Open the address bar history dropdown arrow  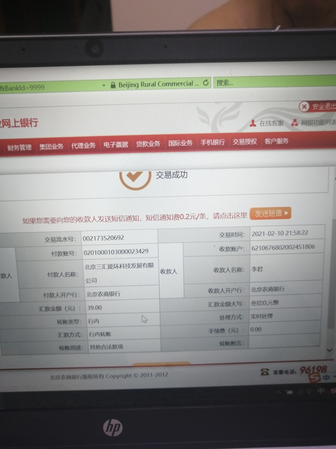click(x=104, y=85)
